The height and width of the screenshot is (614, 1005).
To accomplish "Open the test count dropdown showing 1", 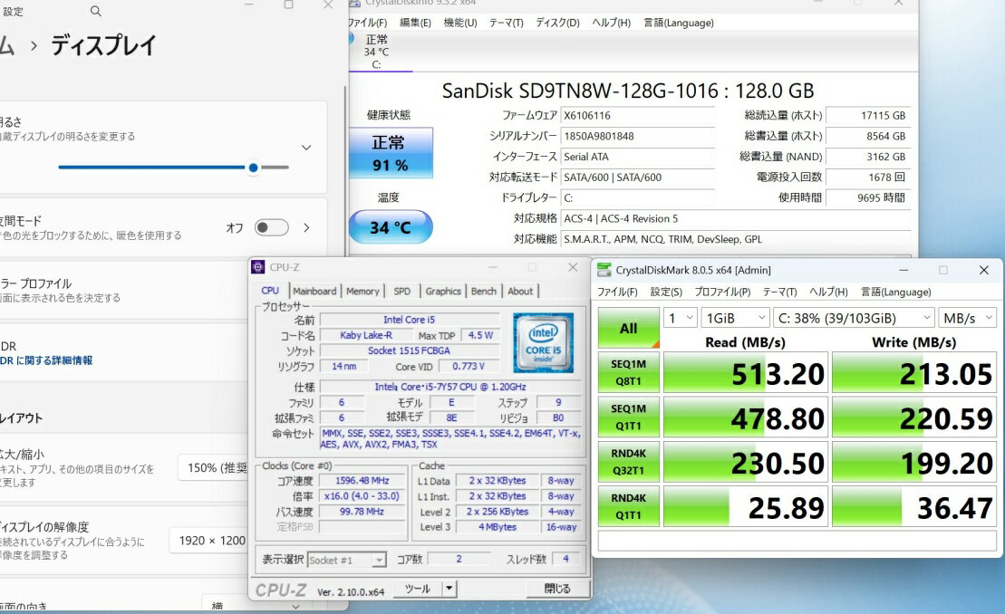I will coord(681,318).
